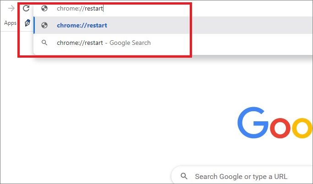Open the Apps shortcut in the bookmarks bar

(10, 23)
